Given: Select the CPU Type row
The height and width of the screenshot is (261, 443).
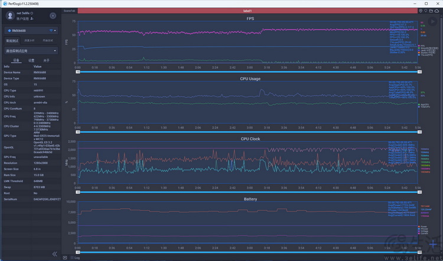Looking at the screenshot, I should coord(32,91).
